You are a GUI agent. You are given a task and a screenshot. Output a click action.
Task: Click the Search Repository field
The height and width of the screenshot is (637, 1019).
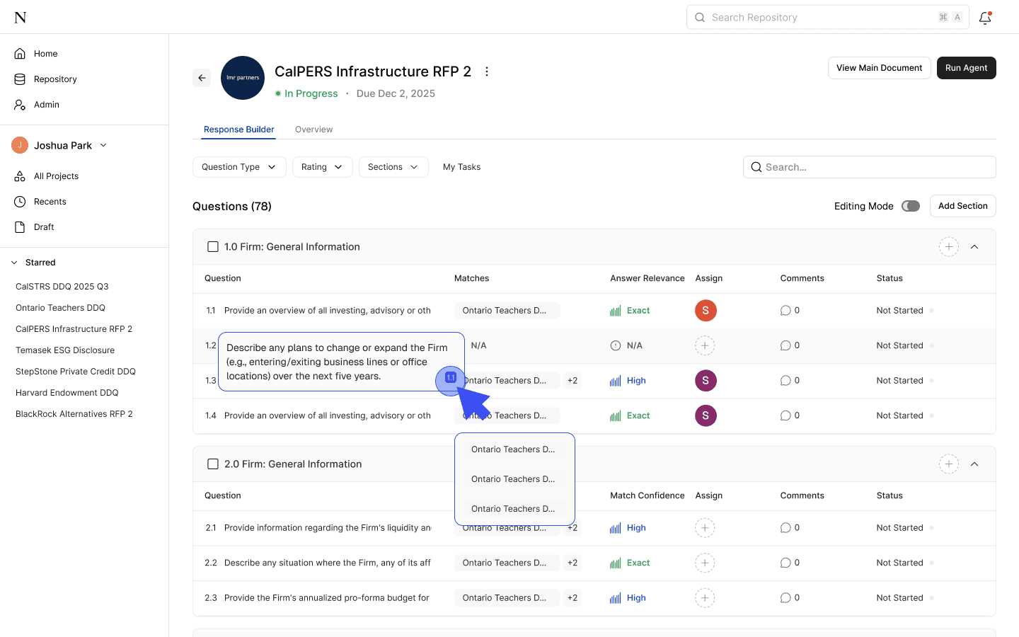click(827, 18)
